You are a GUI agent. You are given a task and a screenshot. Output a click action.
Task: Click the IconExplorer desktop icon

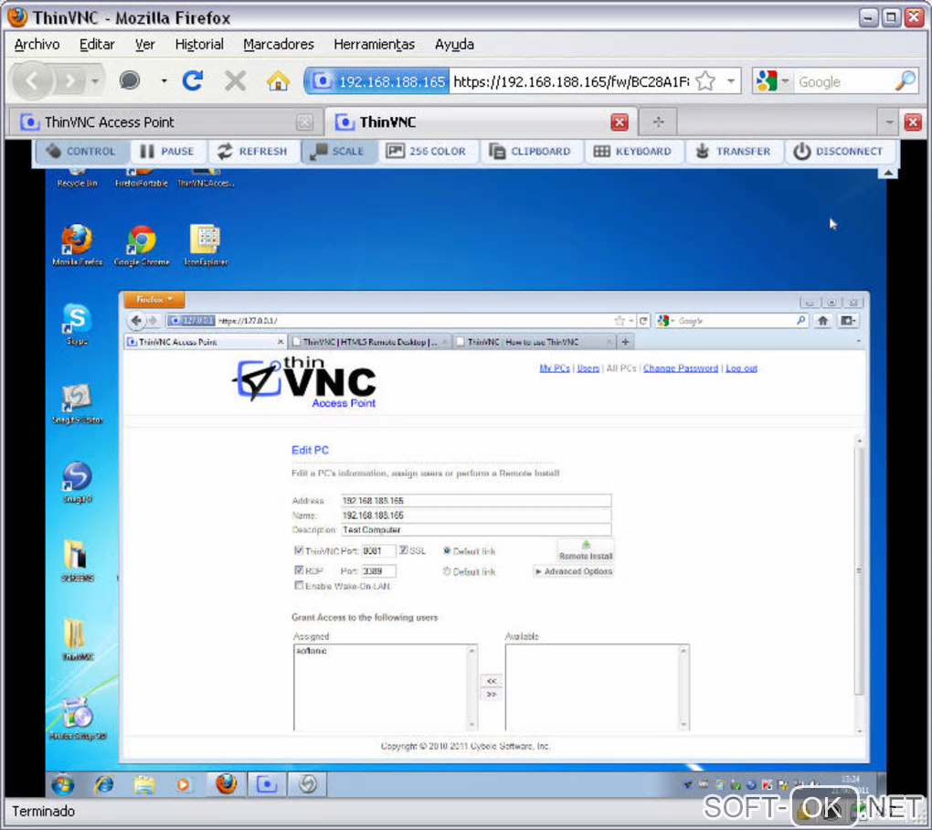point(206,245)
